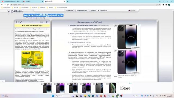
Task: Open Opera from the taskbar
Action: (105, 96)
